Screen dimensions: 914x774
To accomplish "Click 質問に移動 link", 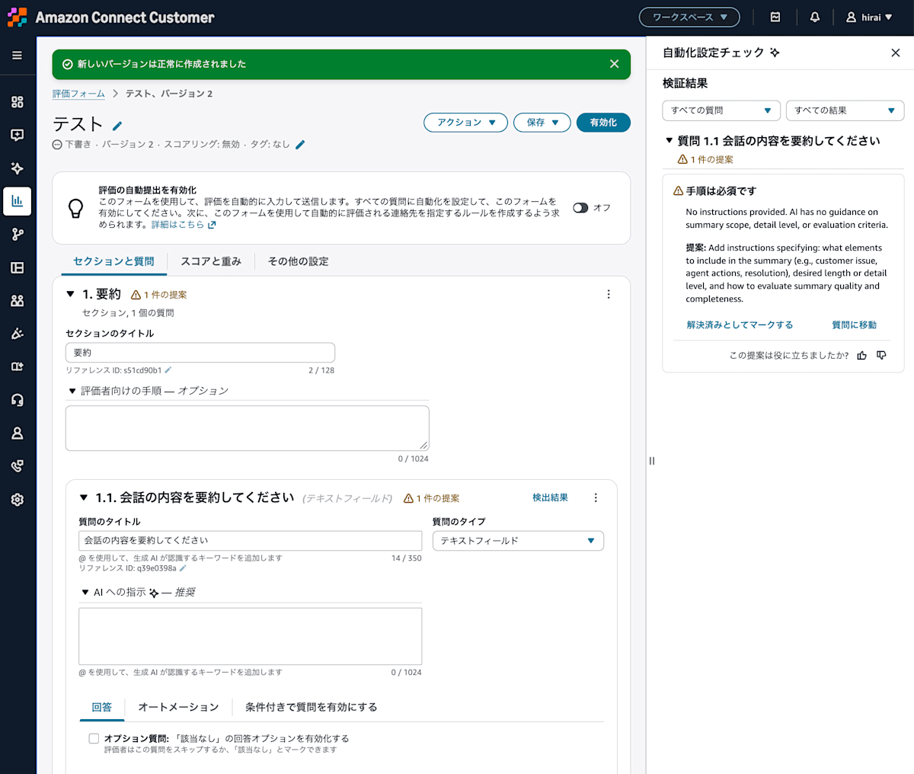I will [x=854, y=325].
